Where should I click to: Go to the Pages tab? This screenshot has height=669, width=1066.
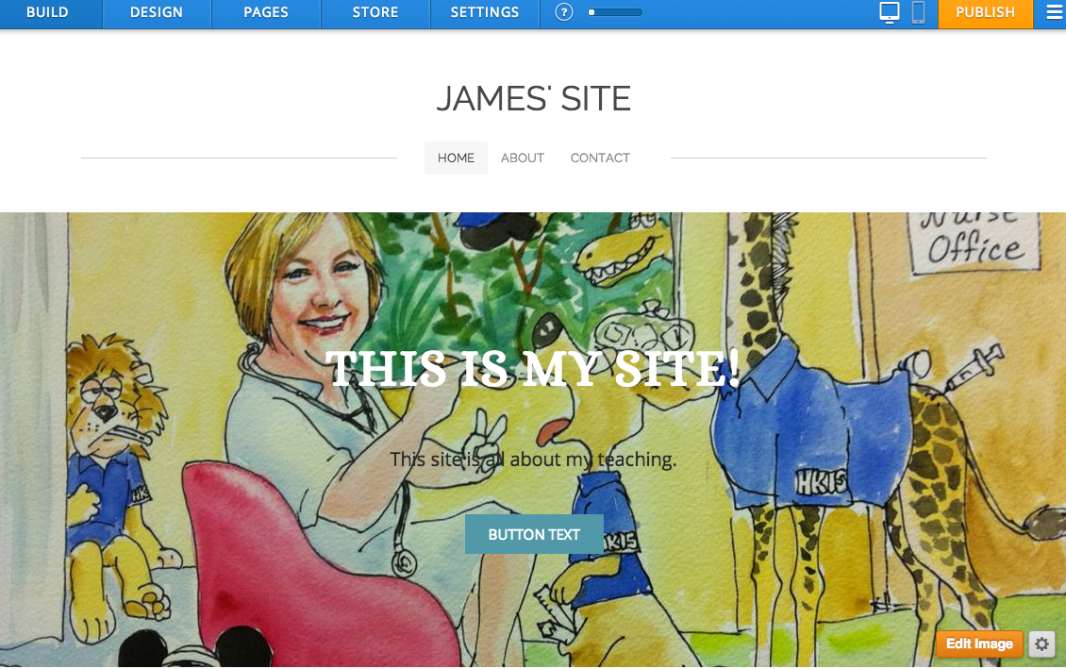tap(266, 13)
